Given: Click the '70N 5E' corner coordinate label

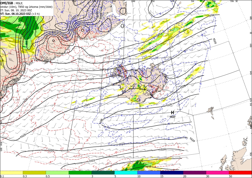Looking at the screenshot, I should tap(234, 1).
